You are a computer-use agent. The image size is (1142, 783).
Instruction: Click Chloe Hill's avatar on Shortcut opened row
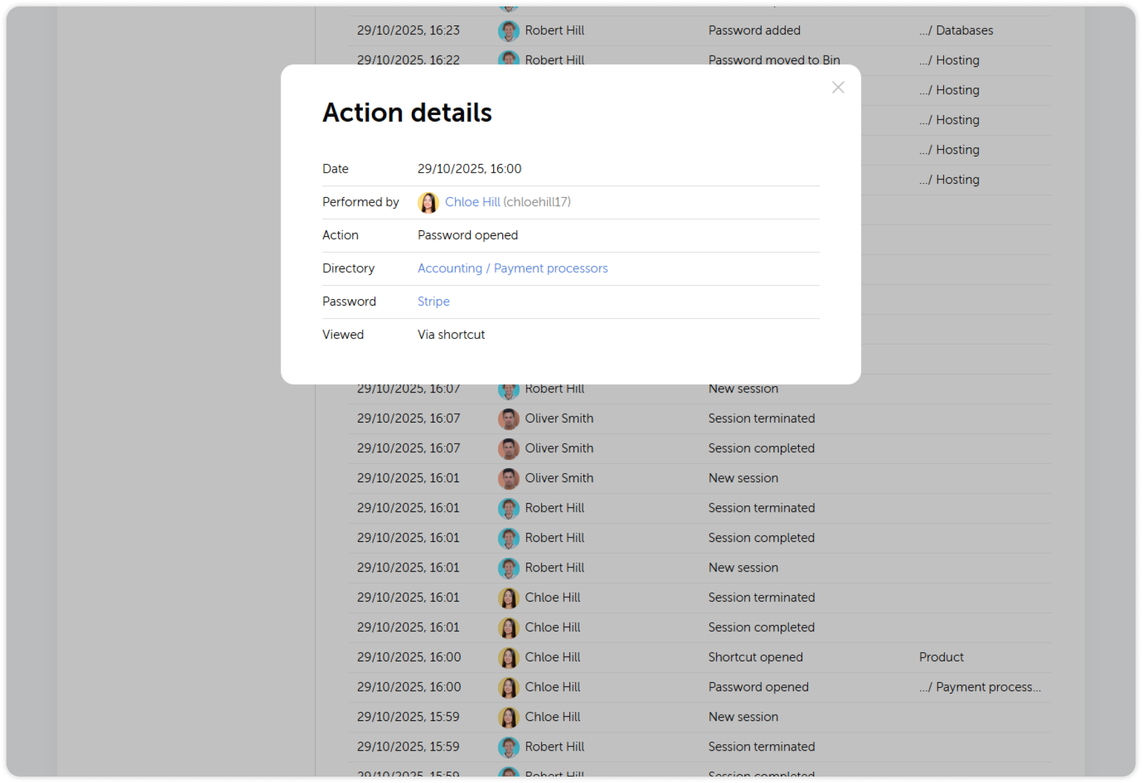[x=508, y=657]
